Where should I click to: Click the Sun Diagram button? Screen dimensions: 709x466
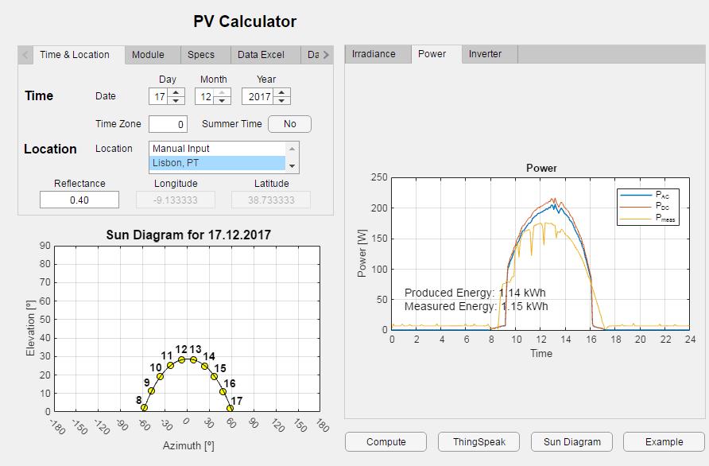[x=571, y=442]
